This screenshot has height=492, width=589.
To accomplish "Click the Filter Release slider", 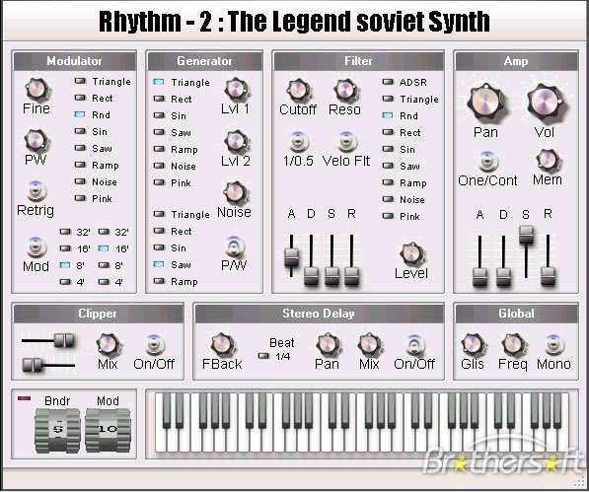I will coord(351,276).
